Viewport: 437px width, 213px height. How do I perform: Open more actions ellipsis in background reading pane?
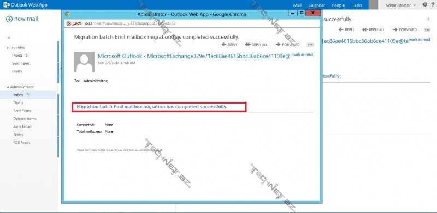[x=427, y=30]
